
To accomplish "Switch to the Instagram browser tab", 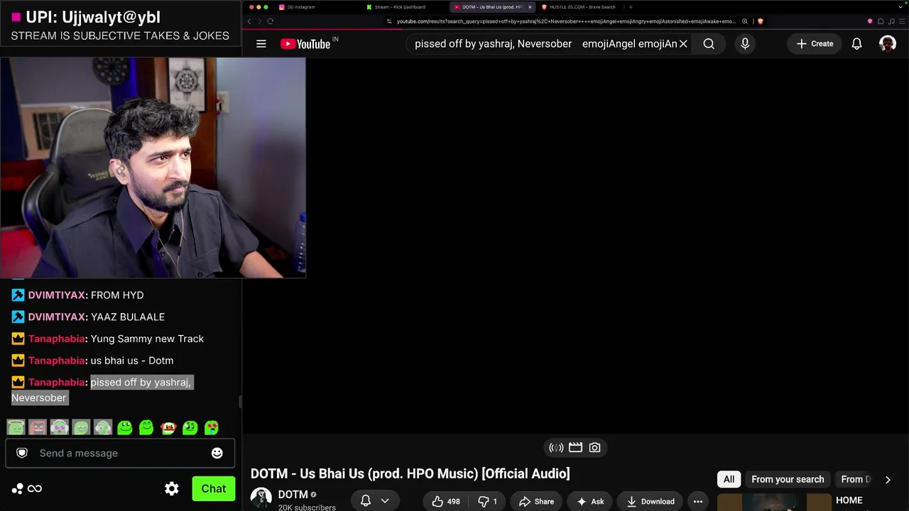I will (318, 7).
